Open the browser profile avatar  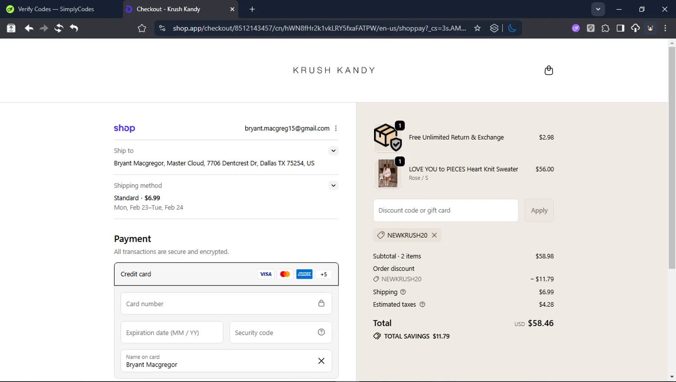(650, 28)
